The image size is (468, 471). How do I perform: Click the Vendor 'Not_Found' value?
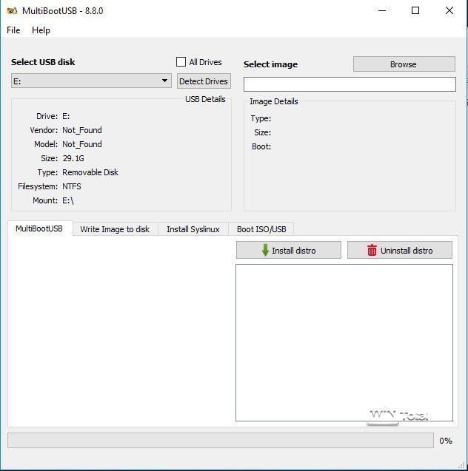[x=82, y=130]
